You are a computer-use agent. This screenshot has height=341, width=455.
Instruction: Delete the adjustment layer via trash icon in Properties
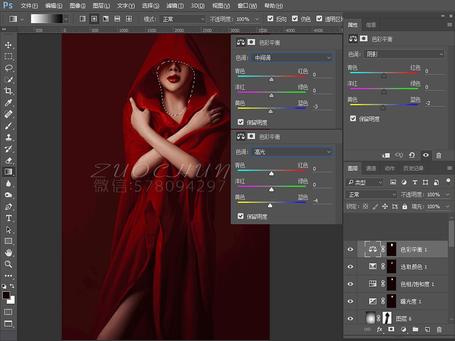439,155
